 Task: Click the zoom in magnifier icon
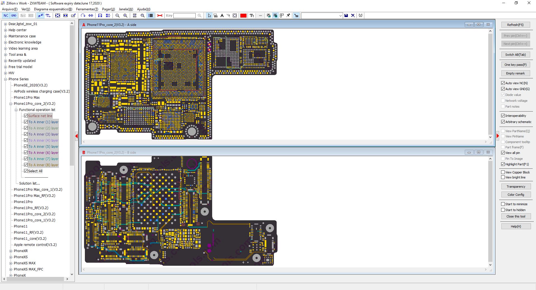[125, 16]
